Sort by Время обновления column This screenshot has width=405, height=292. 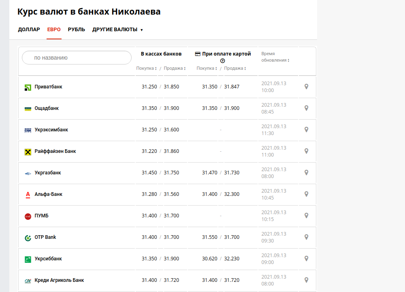click(275, 57)
